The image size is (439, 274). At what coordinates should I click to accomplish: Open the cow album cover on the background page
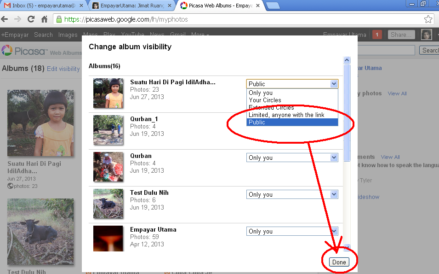40,232
